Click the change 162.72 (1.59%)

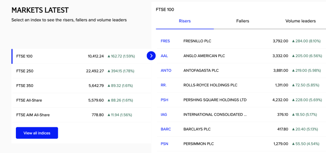tap(121, 56)
